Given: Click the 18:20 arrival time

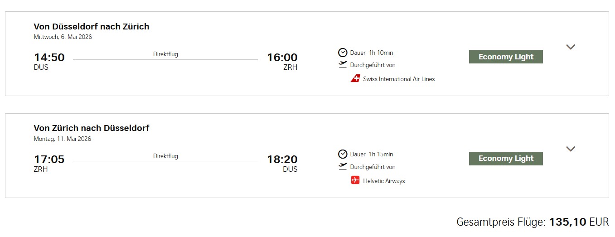Looking at the screenshot, I should tap(282, 160).
